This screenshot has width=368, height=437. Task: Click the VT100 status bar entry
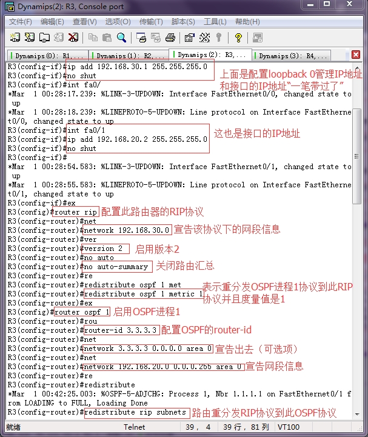pyautogui.click(x=288, y=427)
